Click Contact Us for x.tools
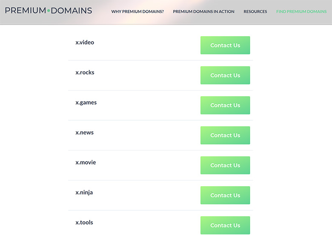332x235 pixels. 225,225
